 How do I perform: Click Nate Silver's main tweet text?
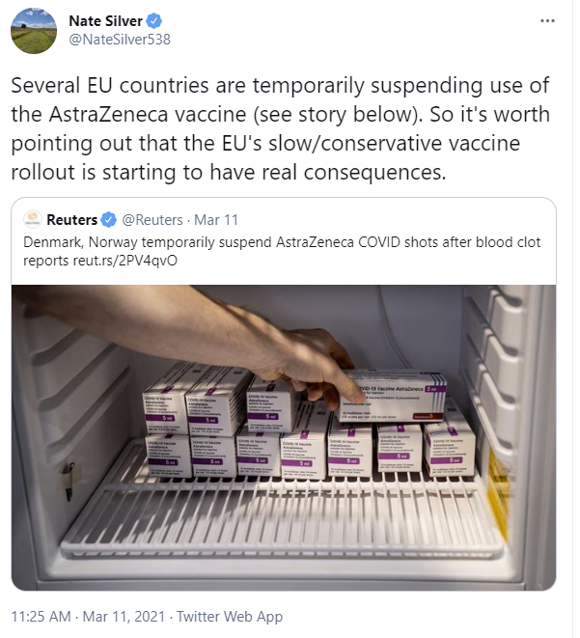[x=280, y=128]
